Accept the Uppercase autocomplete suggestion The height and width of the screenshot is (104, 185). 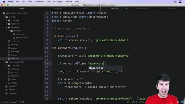click(105, 68)
